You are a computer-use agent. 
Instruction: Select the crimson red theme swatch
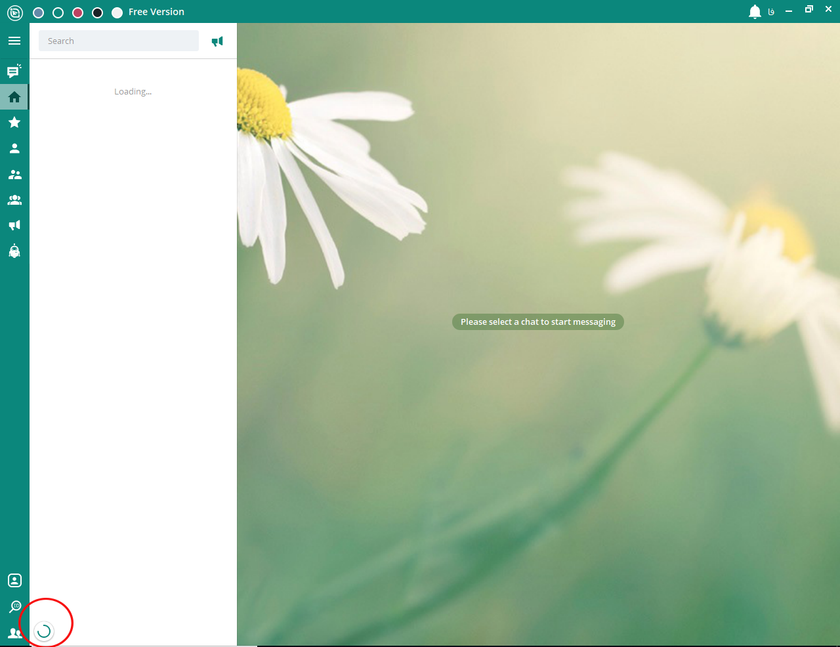point(78,12)
